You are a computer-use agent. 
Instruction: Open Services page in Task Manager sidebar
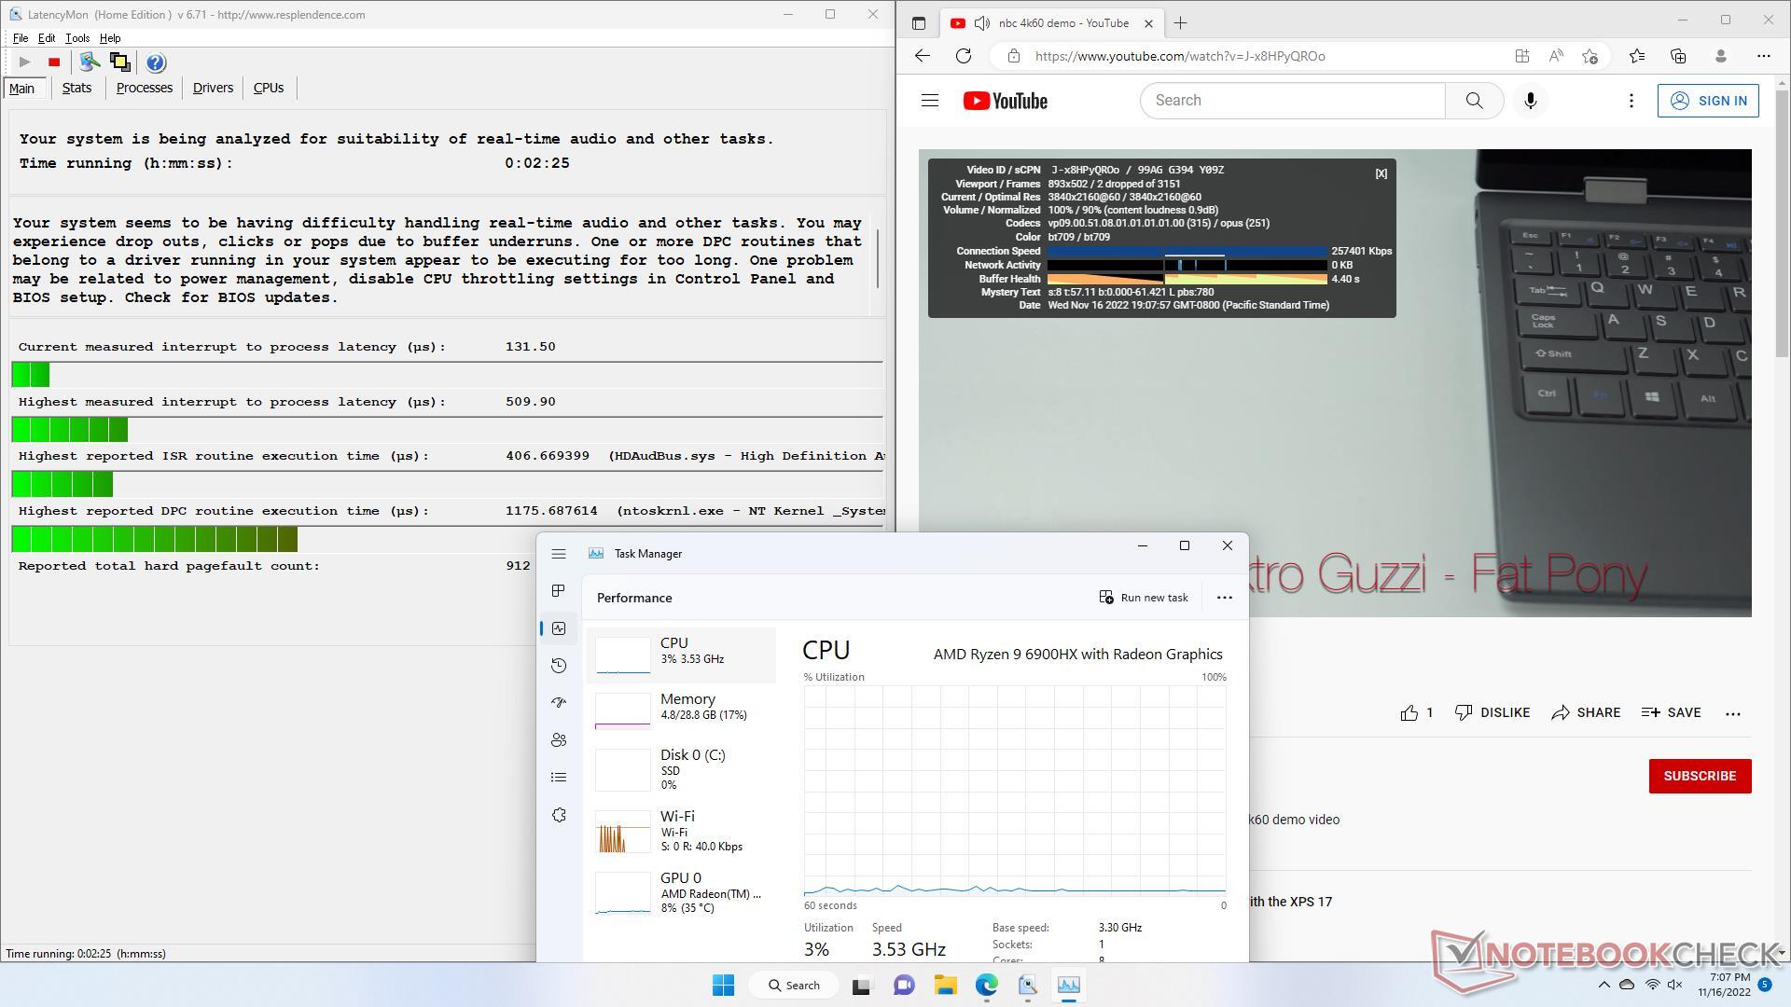coord(559,815)
